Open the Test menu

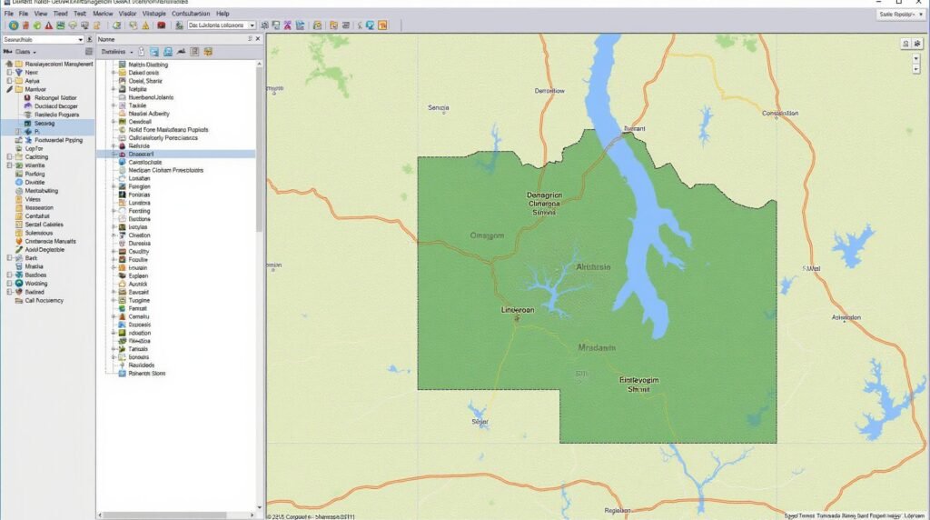pyautogui.click(x=80, y=13)
